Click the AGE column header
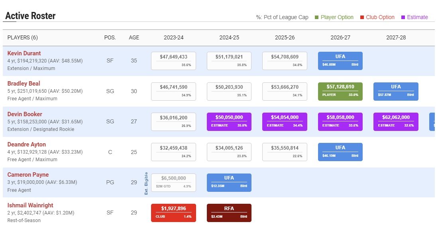 [x=134, y=37]
